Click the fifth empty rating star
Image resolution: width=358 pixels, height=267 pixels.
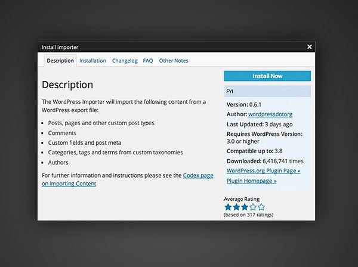click(261, 207)
